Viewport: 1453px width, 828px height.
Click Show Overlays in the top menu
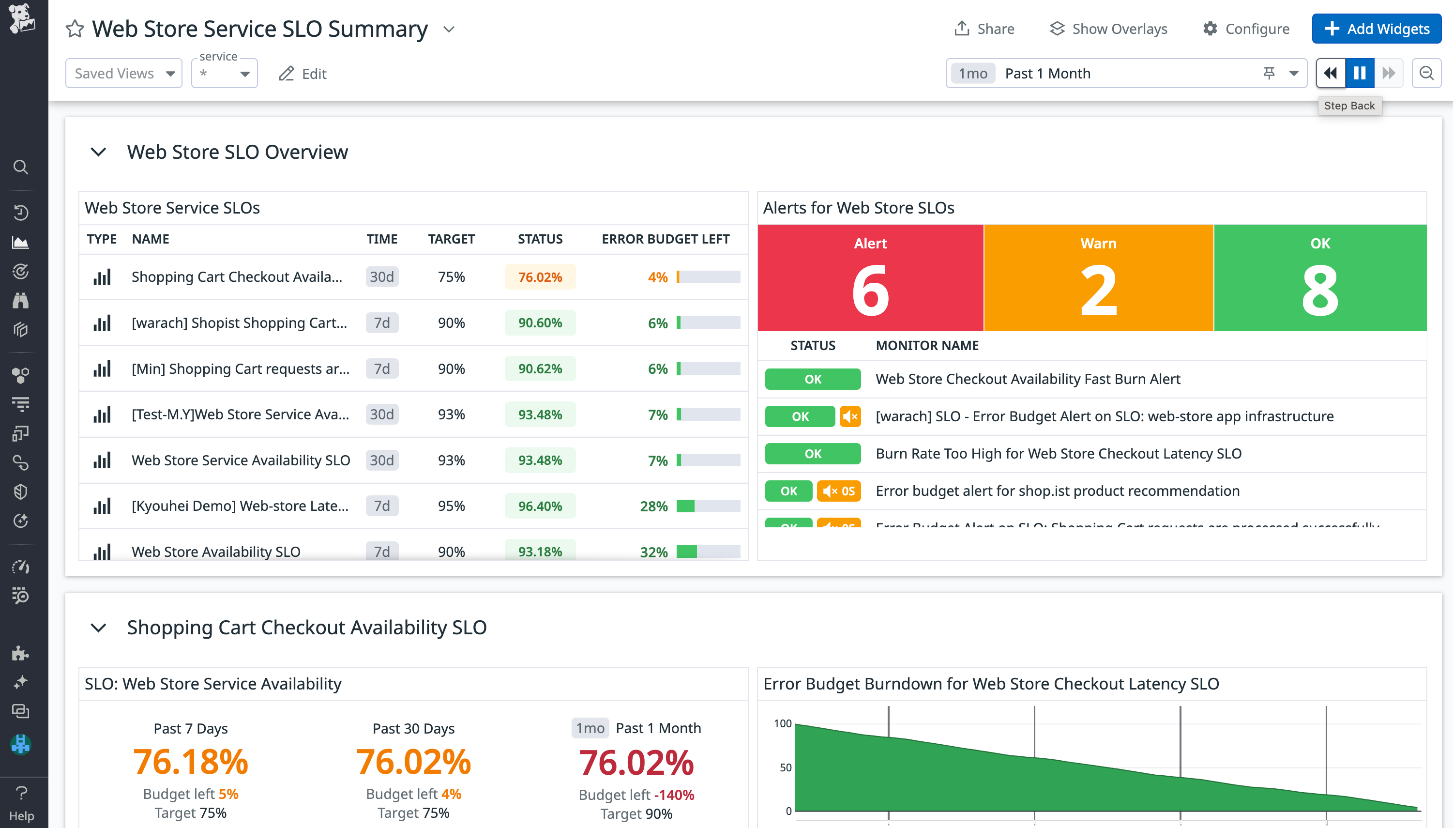(1107, 29)
